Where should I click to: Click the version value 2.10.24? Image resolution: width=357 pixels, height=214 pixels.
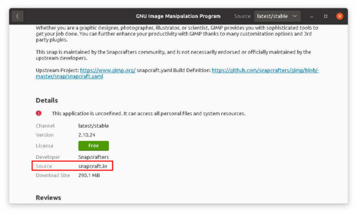pos(86,135)
